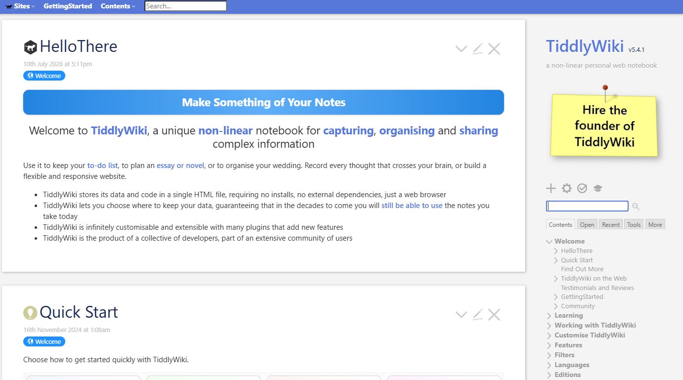
Task: Open more actions for Quick Start tiddler
Action: point(461,314)
